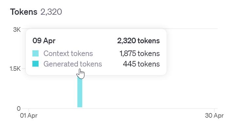Select the Generated tokens legend label
This screenshot has width=236, height=137.
pos(73,64)
